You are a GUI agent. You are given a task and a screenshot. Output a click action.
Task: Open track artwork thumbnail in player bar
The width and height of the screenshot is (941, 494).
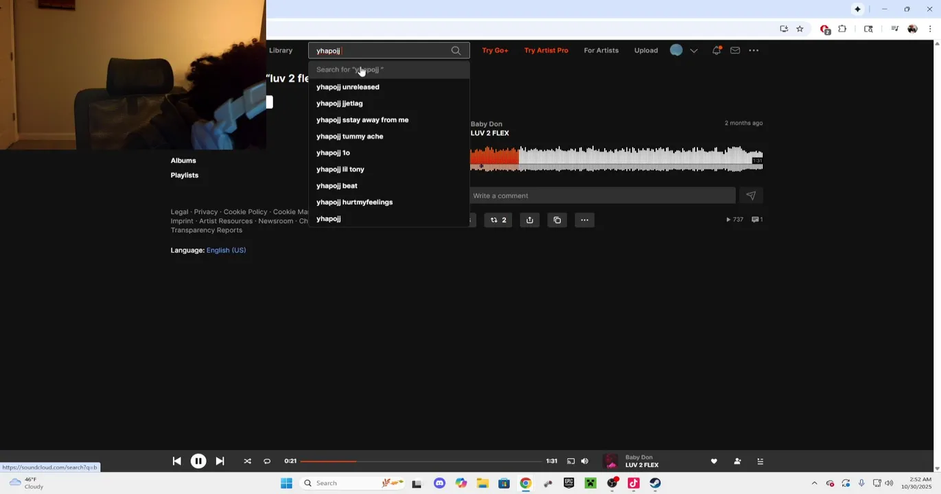610,461
